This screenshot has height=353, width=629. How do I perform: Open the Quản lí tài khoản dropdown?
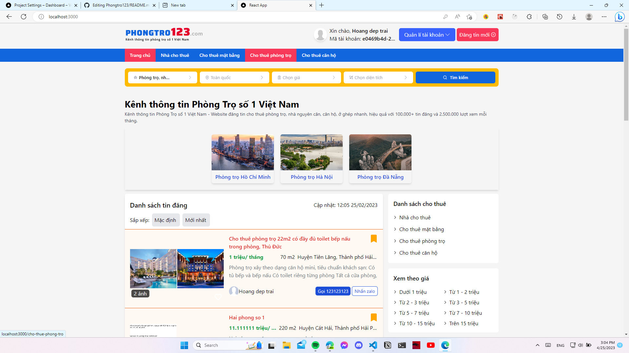coord(427,35)
